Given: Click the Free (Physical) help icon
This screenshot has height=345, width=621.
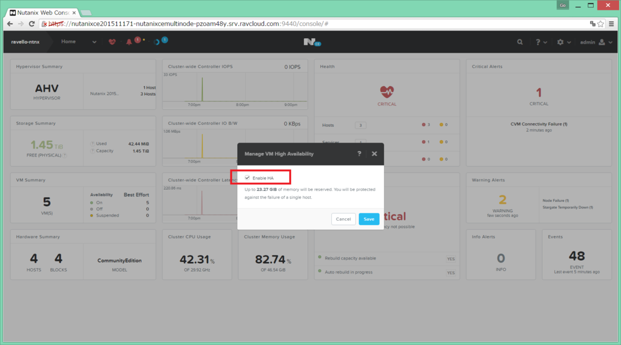Looking at the screenshot, I should coord(65,155).
